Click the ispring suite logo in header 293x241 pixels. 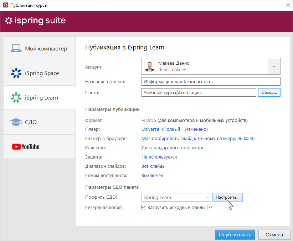(x=35, y=21)
